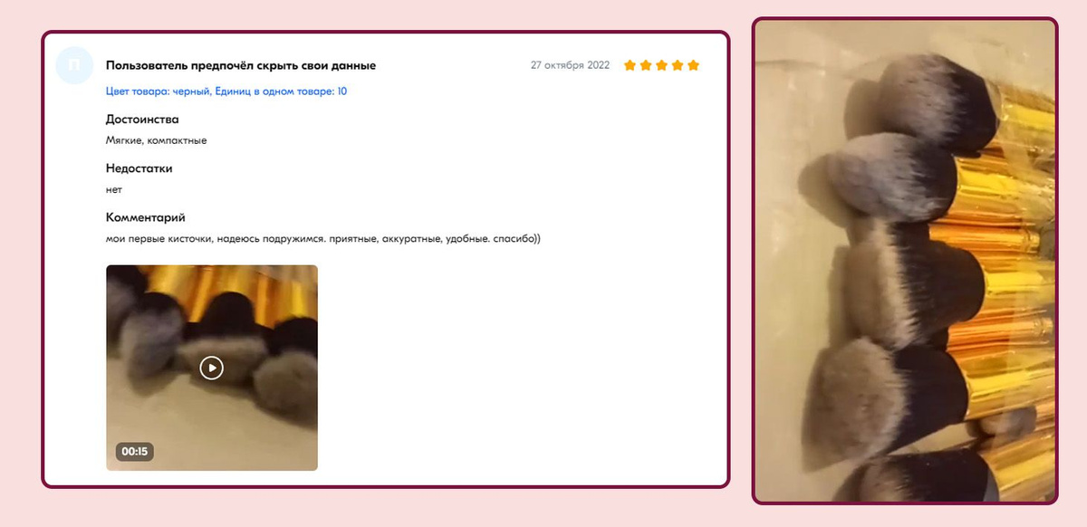Click the hidden-user name heading
Viewport: 1087px width, 527px height.
point(241,65)
